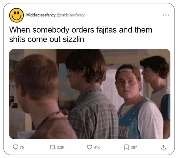The width and height of the screenshot is (178, 158).
Task: Open the three-dot more options menu
Action: (x=166, y=15)
